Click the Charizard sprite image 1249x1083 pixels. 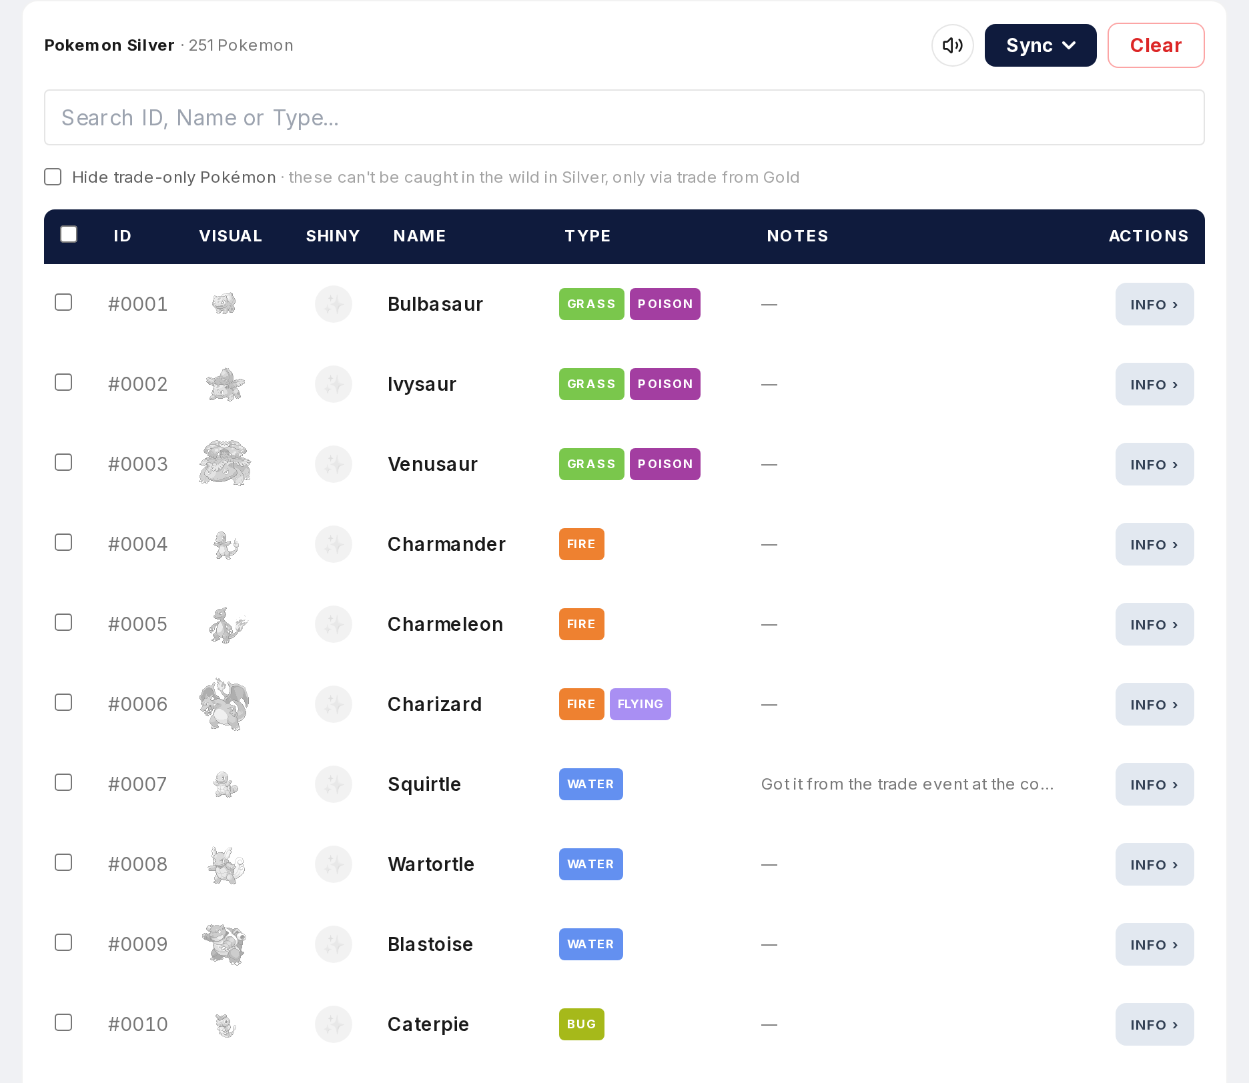tap(225, 704)
